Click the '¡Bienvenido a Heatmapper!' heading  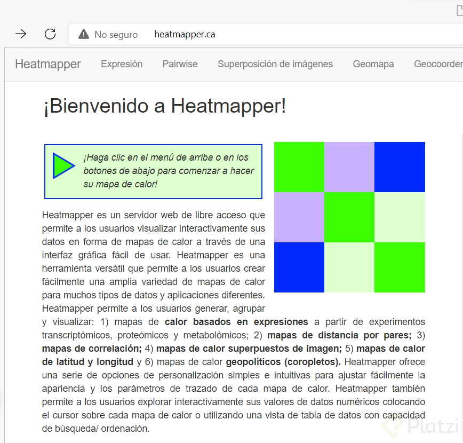pyautogui.click(x=165, y=106)
